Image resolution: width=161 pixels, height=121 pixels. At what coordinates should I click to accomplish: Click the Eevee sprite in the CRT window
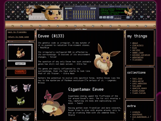click(x=20, y=53)
